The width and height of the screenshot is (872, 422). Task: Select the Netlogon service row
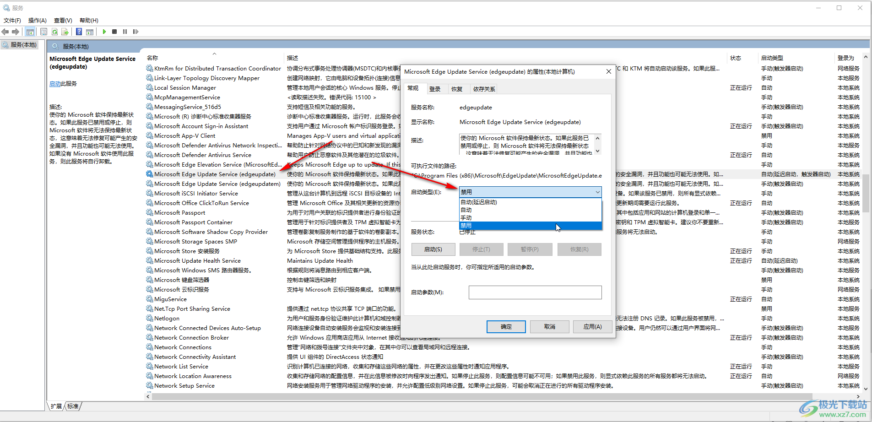pyautogui.click(x=167, y=319)
